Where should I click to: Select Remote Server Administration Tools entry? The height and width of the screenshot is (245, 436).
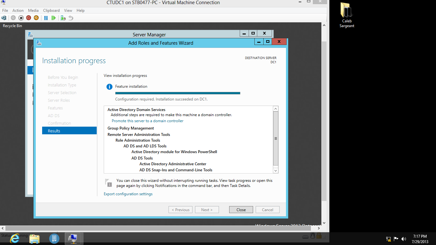tap(139, 135)
